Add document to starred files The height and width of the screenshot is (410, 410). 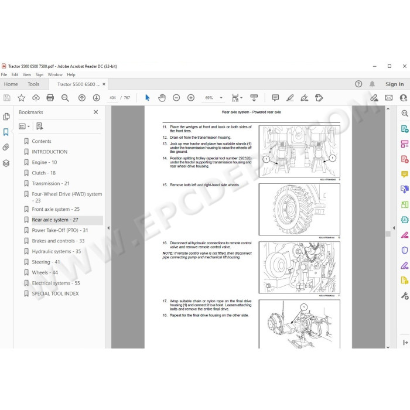[22, 98]
